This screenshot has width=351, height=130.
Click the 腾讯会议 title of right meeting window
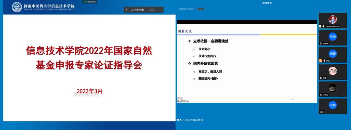point(267,3)
